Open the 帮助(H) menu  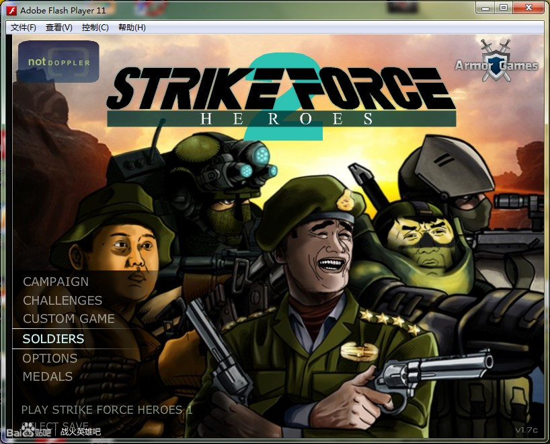(132, 28)
